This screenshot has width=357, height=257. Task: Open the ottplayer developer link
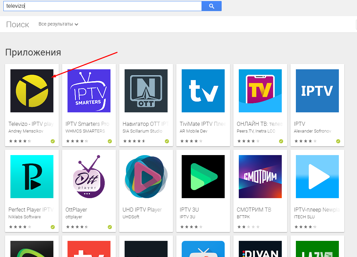pos(74,217)
